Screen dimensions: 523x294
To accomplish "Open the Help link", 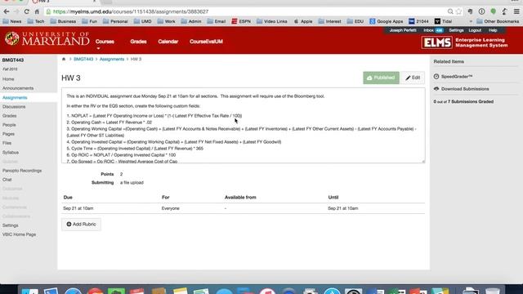I will [x=493, y=30].
